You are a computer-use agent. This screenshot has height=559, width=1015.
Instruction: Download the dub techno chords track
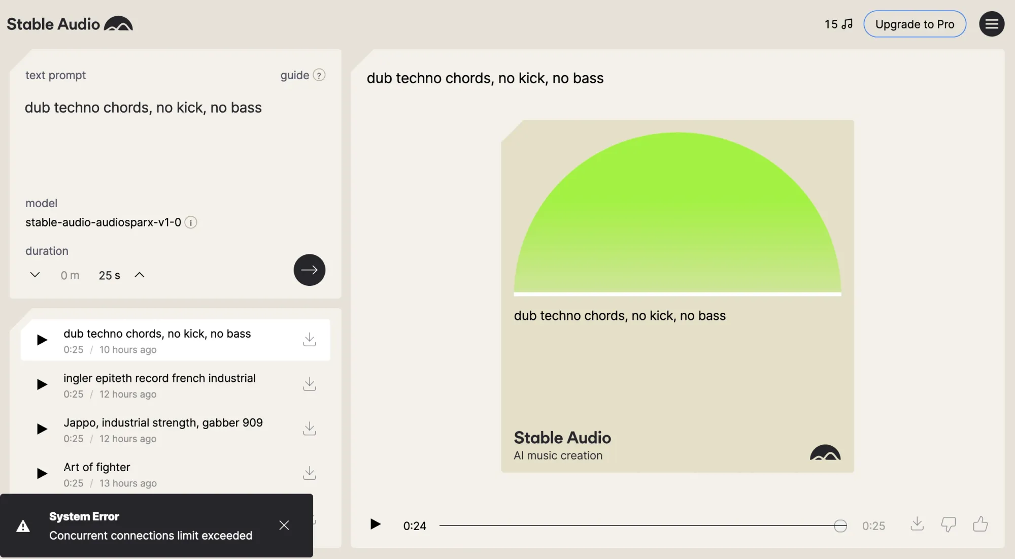[309, 340]
